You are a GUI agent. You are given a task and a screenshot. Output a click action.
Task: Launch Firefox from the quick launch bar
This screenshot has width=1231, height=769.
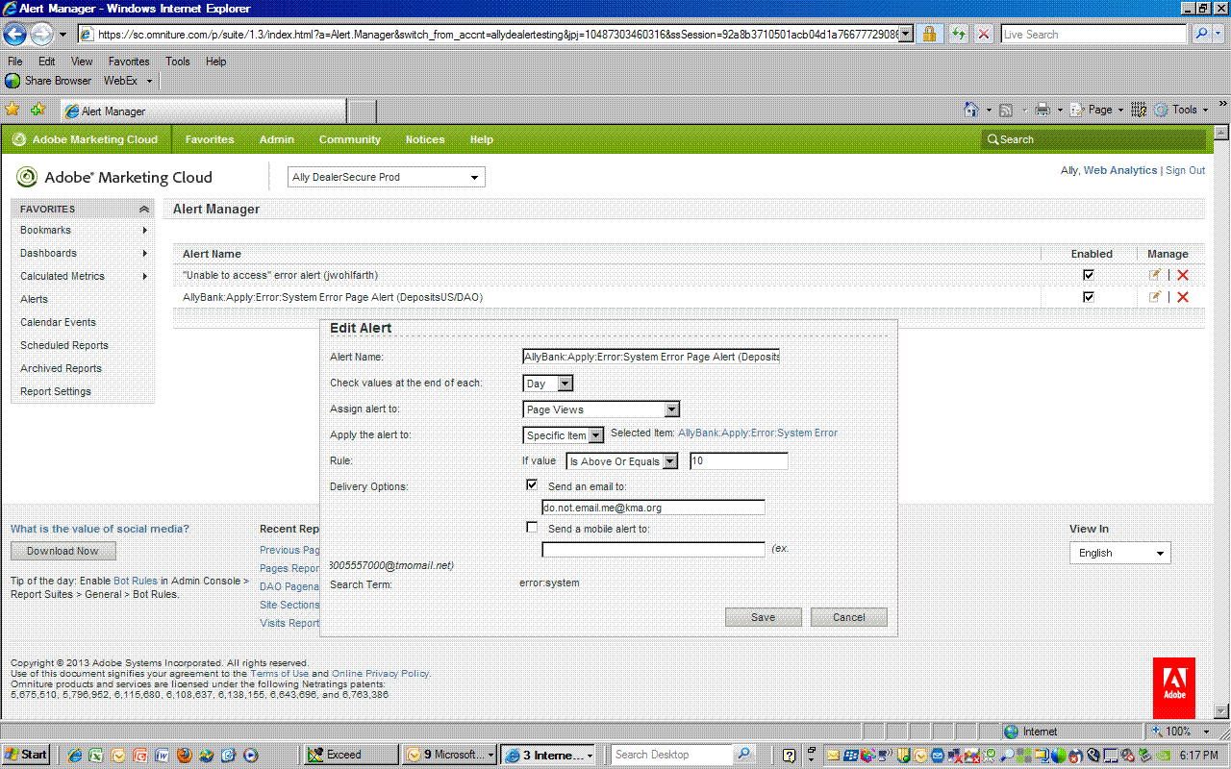[x=185, y=756]
